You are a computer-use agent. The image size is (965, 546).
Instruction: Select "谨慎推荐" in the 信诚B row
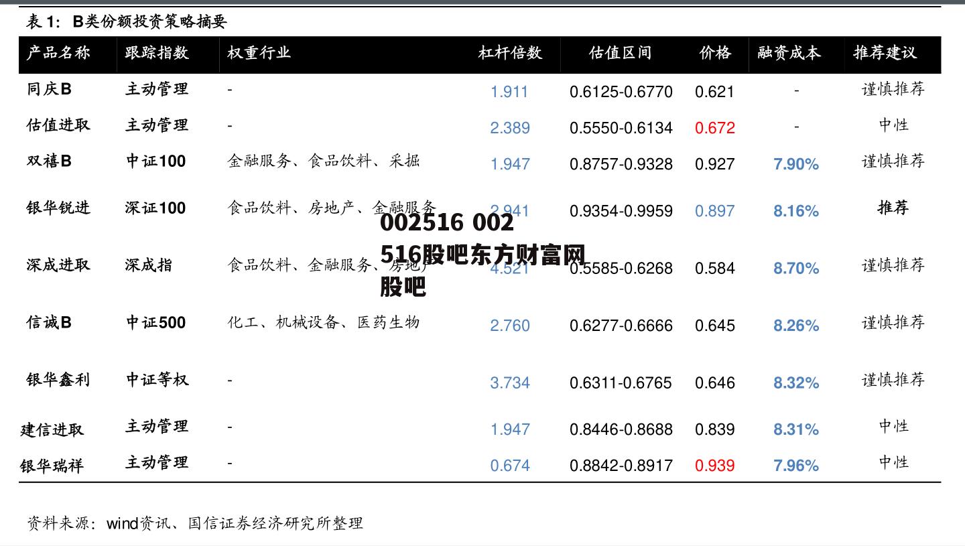(x=893, y=322)
